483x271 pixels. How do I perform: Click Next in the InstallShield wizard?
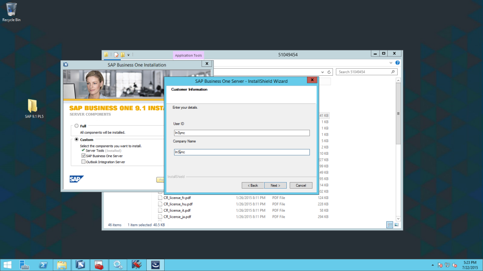[x=275, y=185]
